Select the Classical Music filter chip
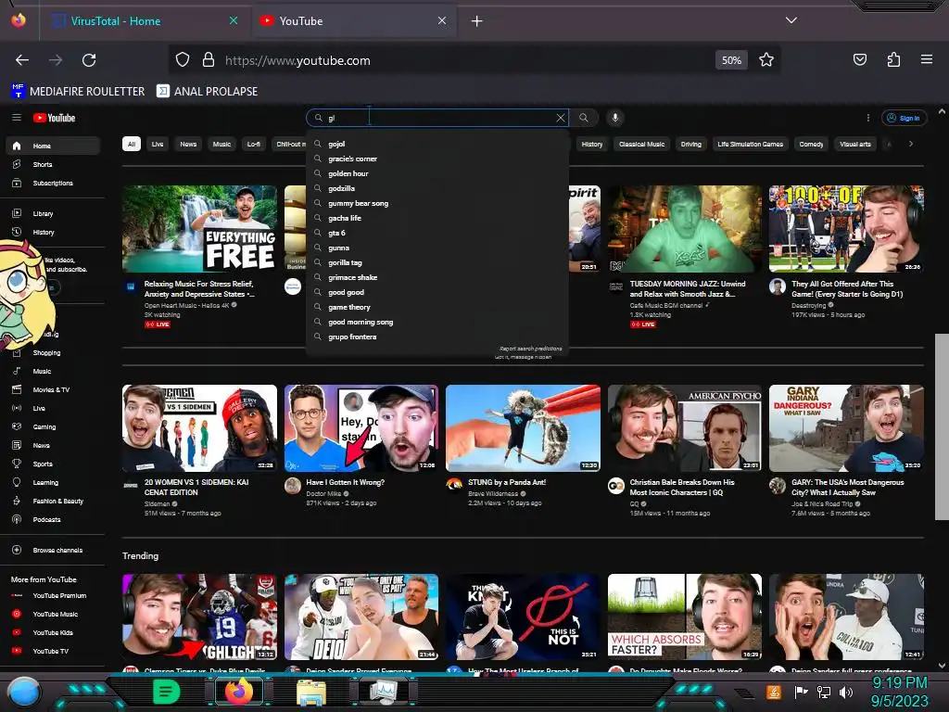Viewport: 949px width, 712px height. coord(641,144)
